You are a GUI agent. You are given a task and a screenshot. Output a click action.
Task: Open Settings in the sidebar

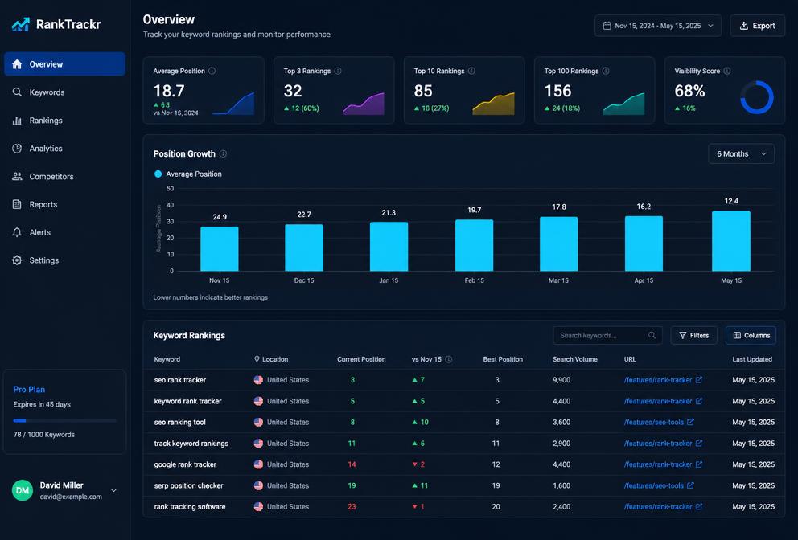[64, 260]
